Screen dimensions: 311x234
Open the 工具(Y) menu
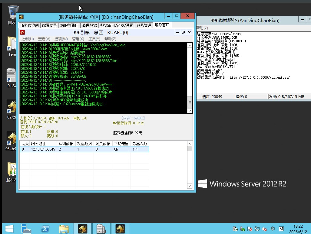(x=94, y=39)
